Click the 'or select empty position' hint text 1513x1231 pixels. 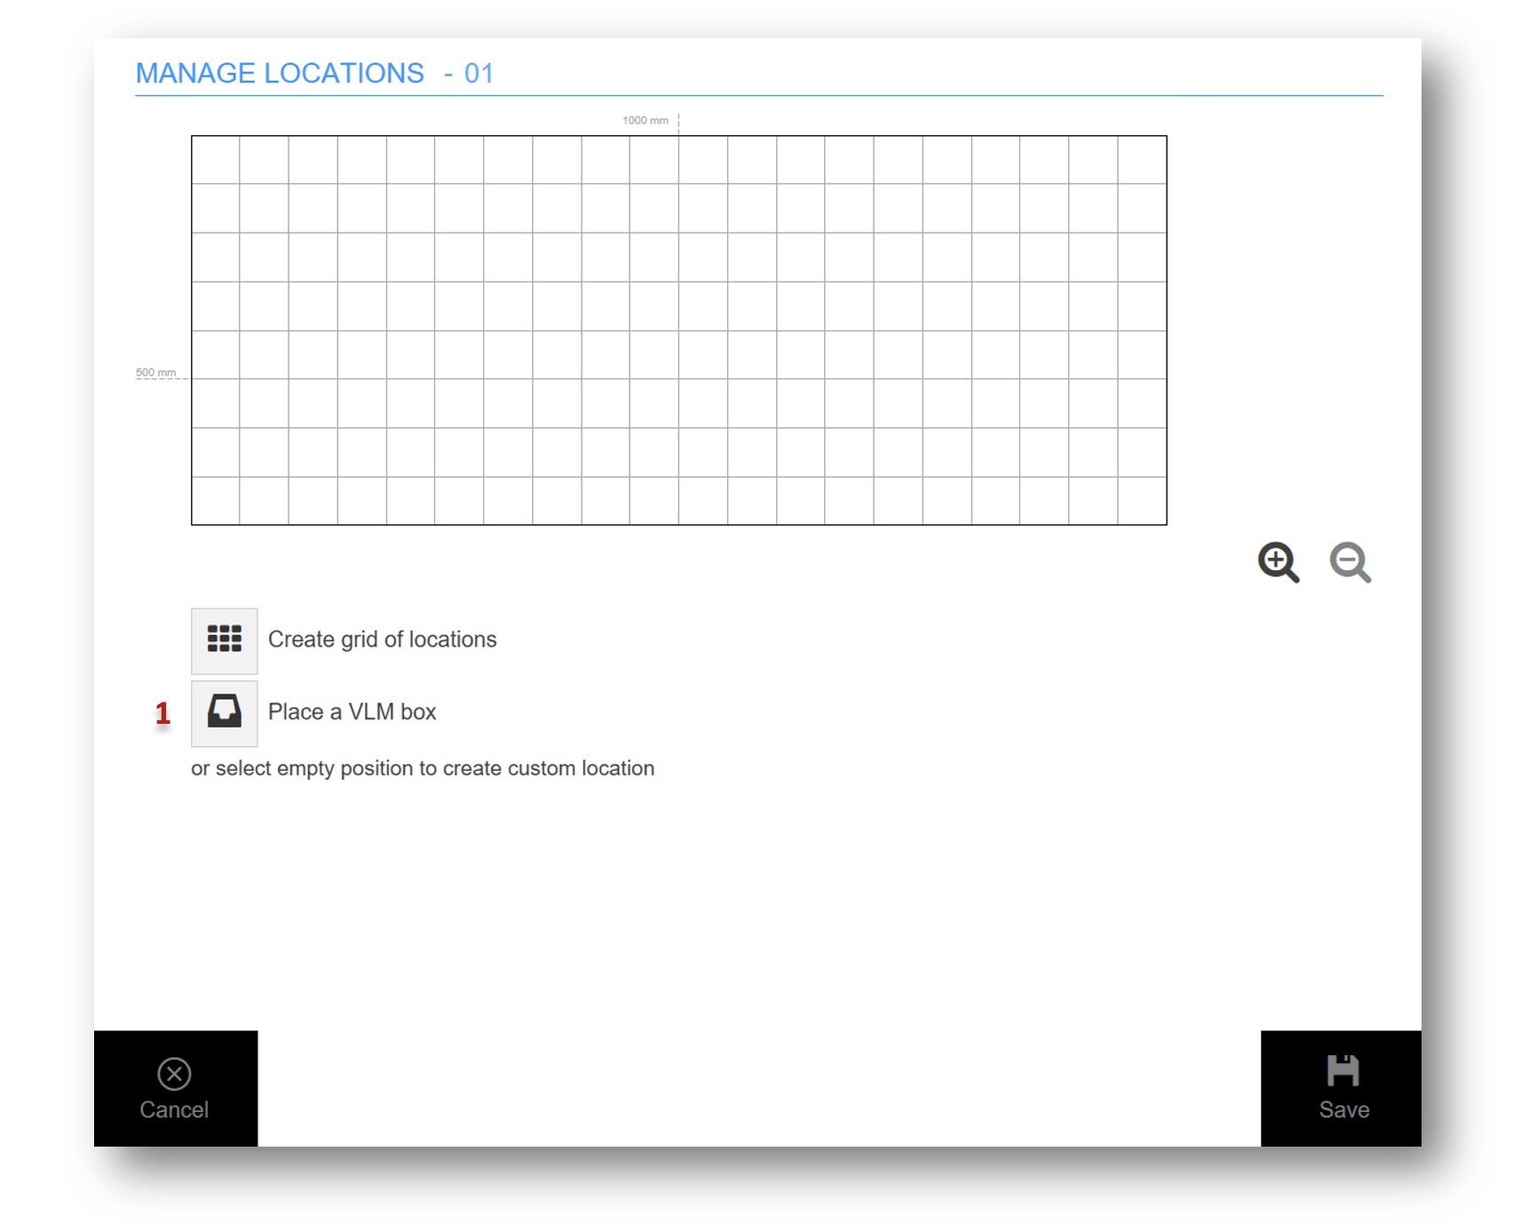click(x=423, y=768)
